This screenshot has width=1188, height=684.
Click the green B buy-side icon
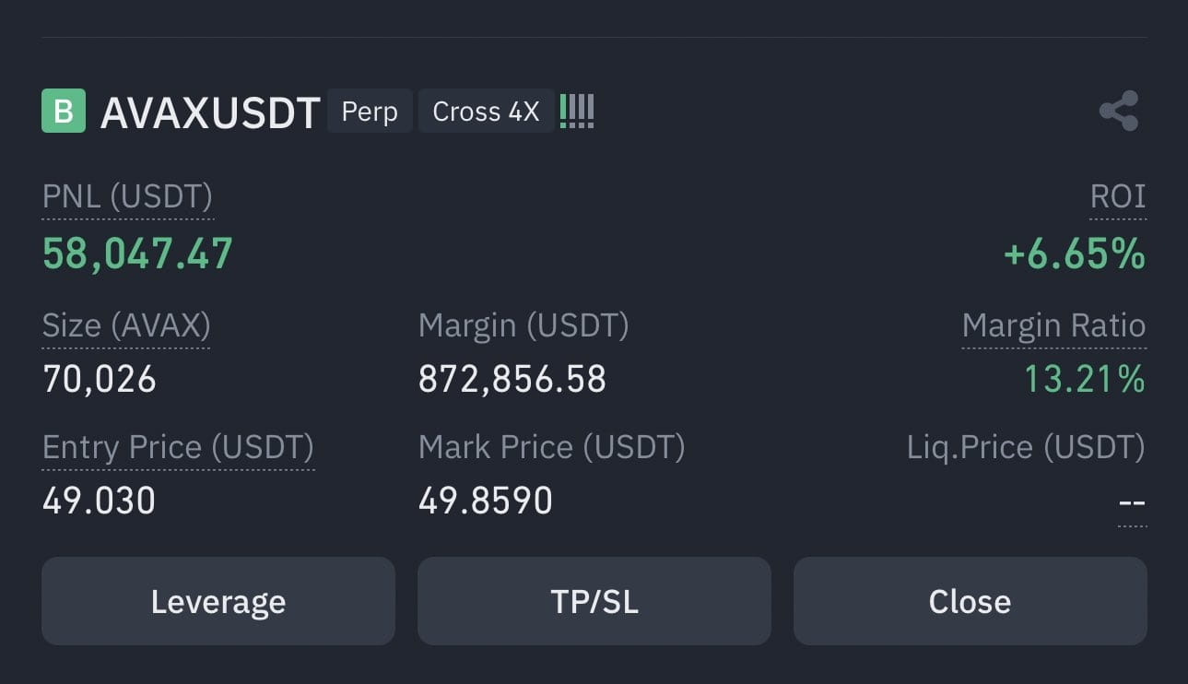point(64,112)
